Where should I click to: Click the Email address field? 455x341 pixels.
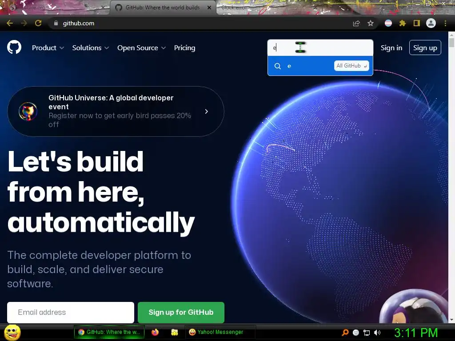tap(71, 312)
